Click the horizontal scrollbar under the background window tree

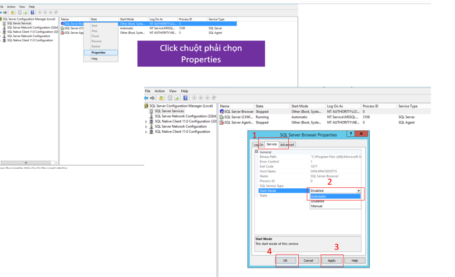[x=26, y=163]
